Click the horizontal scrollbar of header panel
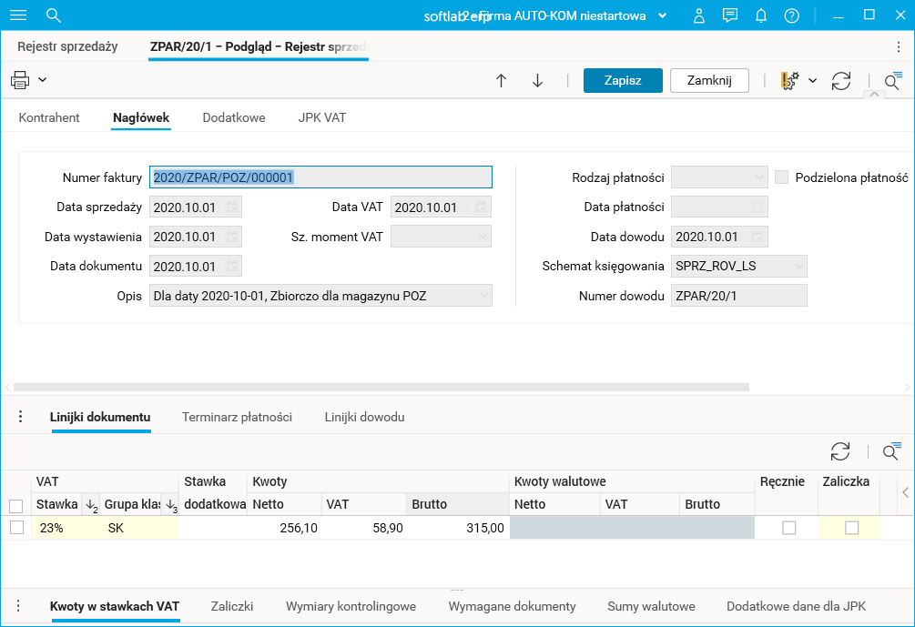Image resolution: width=915 pixels, height=627 pixels. coord(381,388)
